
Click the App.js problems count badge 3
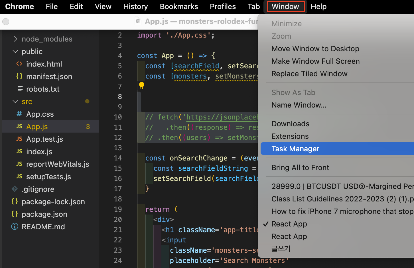tap(88, 127)
